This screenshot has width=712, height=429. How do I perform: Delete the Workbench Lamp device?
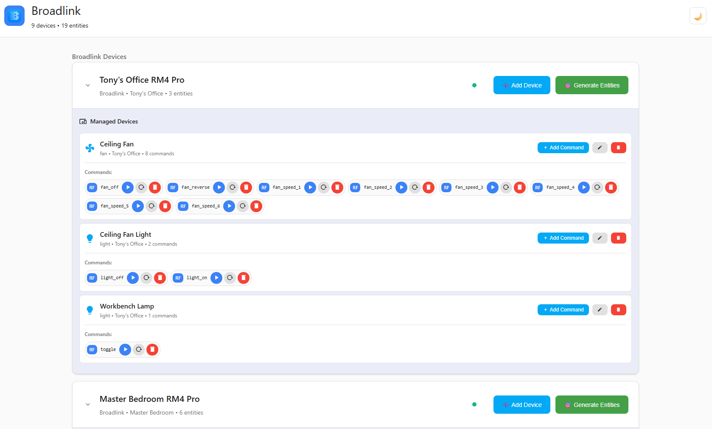[618, 310]
